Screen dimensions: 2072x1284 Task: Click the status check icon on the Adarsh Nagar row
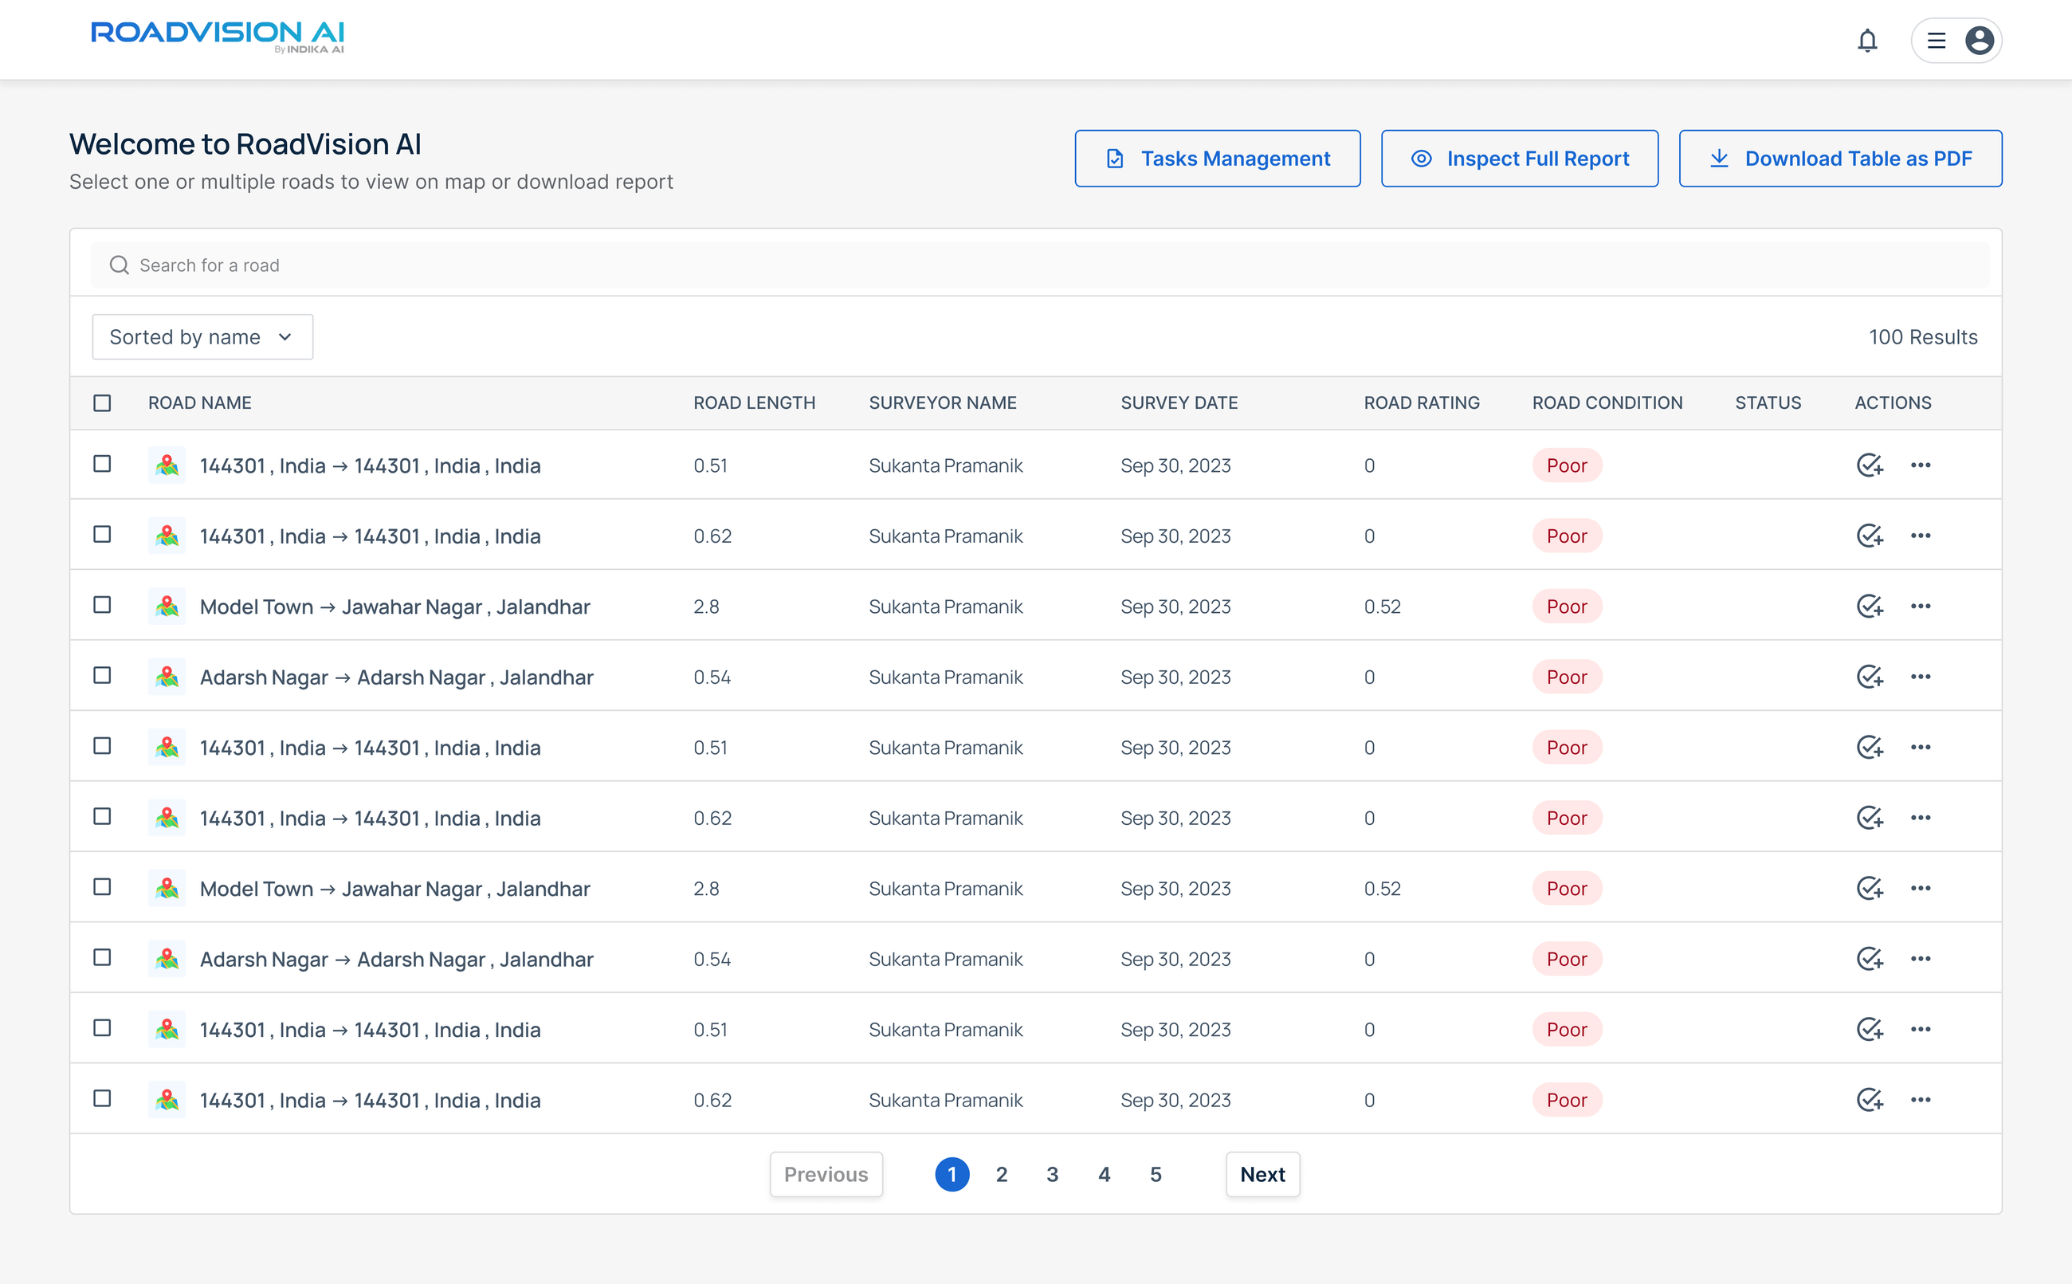pos(1869,677)
